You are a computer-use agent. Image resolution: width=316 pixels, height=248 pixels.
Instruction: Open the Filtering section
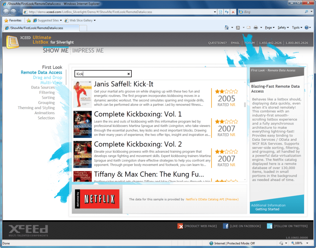tap(47, 92)
